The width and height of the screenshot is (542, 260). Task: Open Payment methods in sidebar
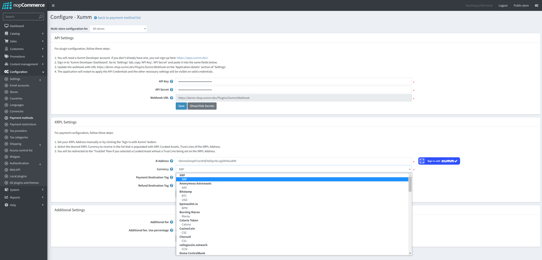[21, 118]
